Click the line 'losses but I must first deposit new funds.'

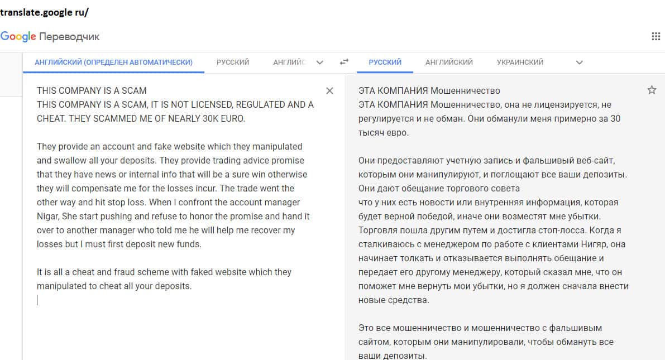coord(119,244)
